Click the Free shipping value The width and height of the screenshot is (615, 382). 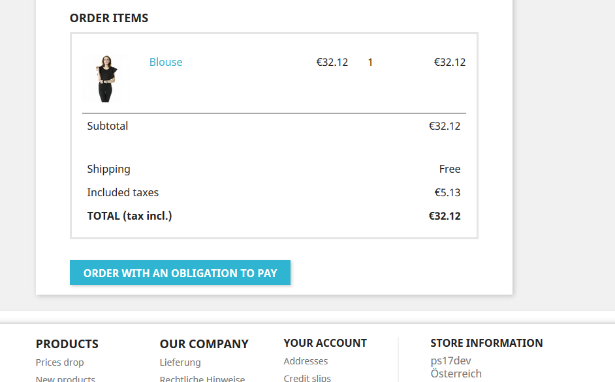[x=450, y=169]
